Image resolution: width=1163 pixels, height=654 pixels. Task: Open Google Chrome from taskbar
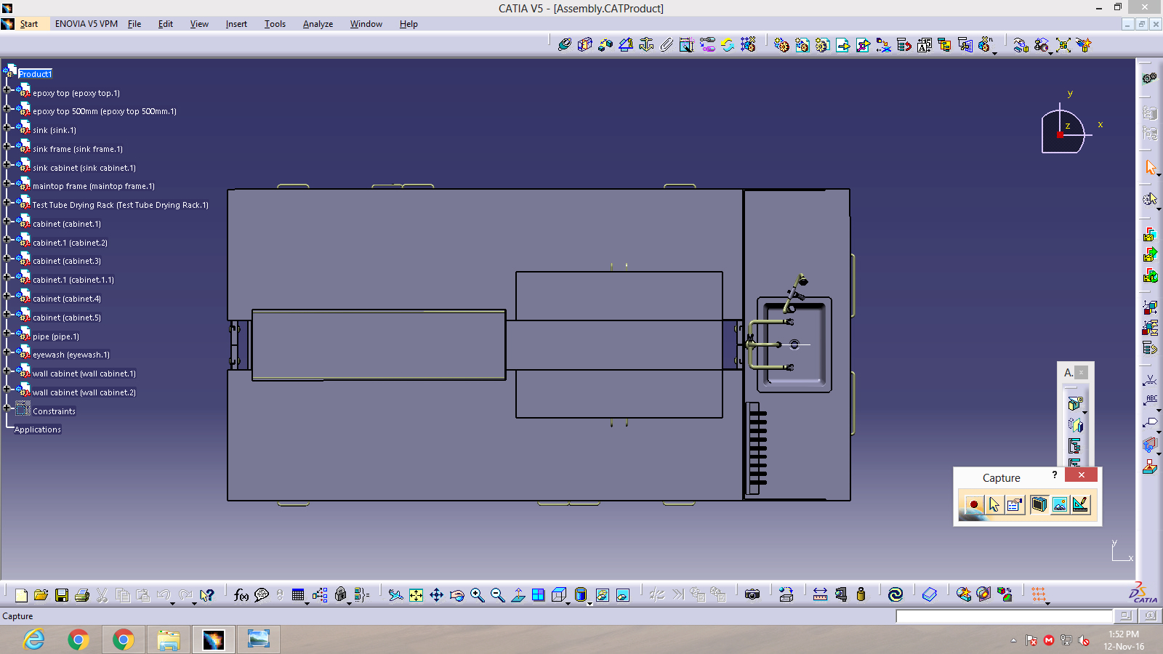tap(79, 639)
